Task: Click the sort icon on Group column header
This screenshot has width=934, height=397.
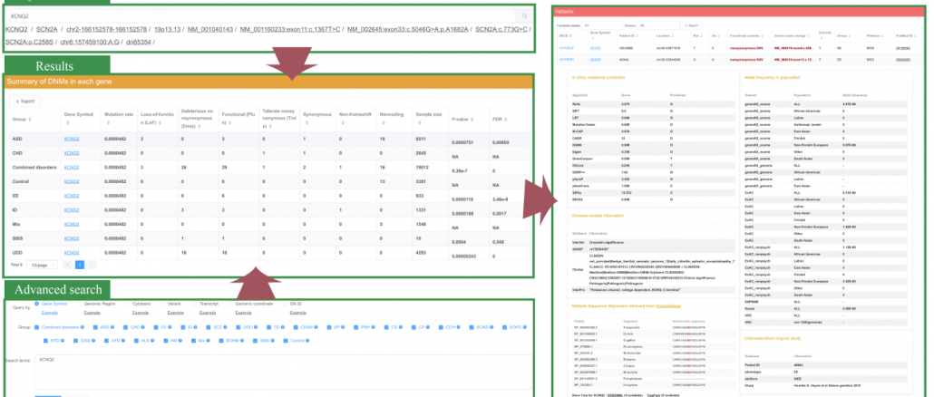Action: click(28, 120)
